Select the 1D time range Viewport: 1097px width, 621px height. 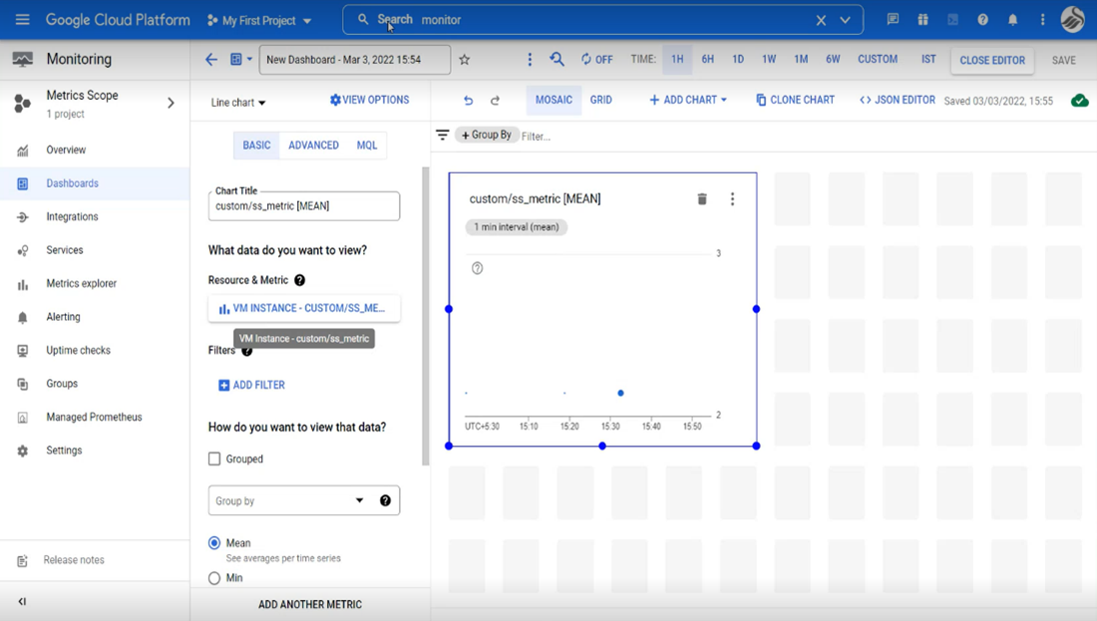pos(738,60)
